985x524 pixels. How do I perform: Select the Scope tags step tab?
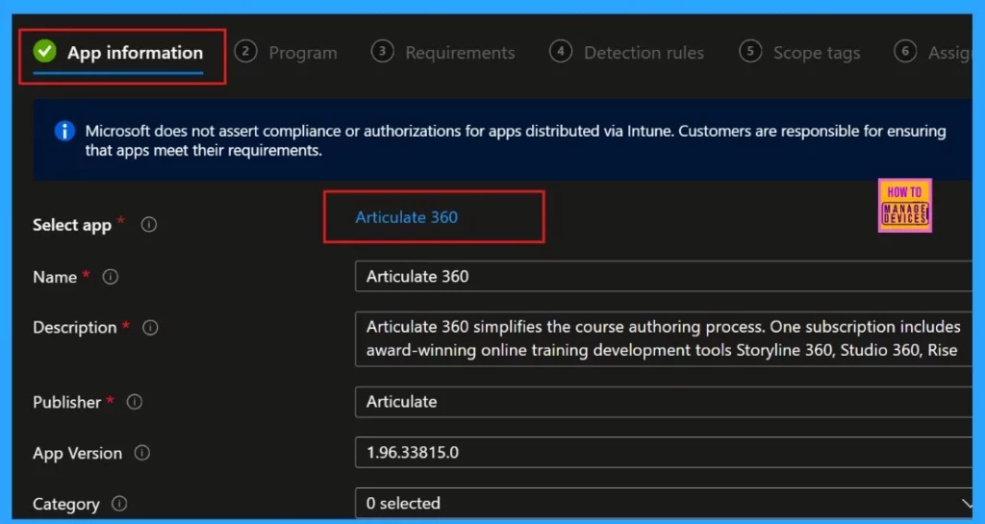click(799, 53)
